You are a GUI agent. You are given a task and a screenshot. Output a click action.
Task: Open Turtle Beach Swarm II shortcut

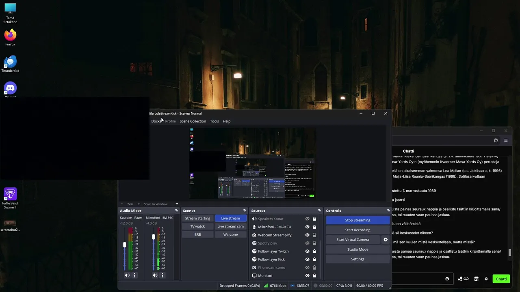pos(10,198)
